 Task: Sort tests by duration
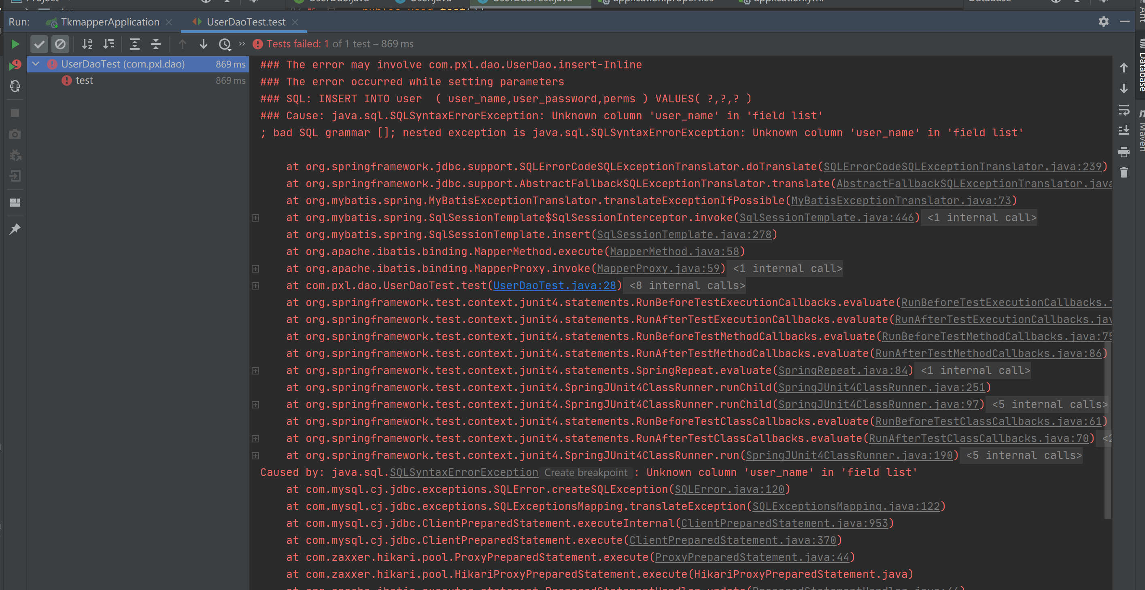(108, 44)
